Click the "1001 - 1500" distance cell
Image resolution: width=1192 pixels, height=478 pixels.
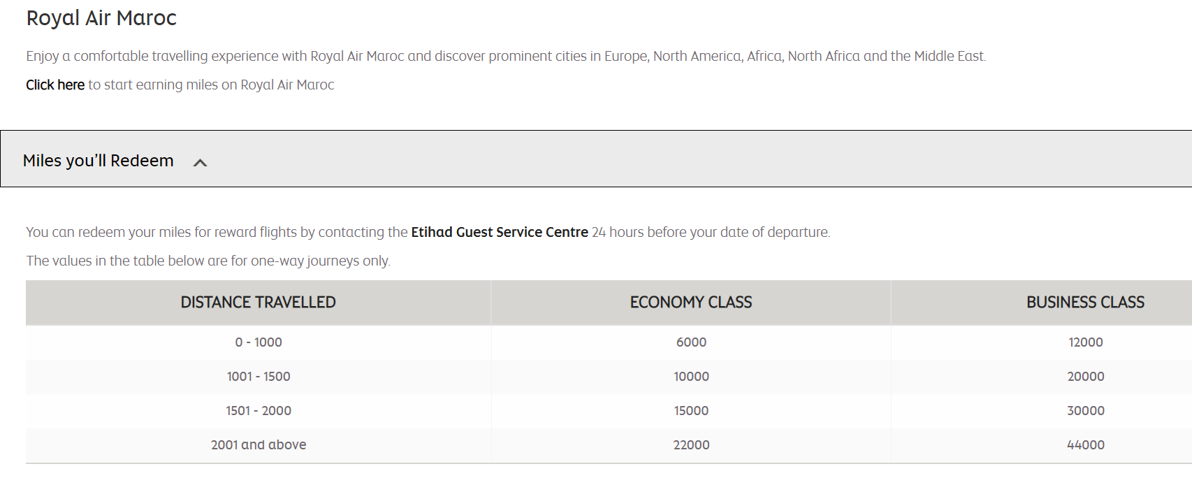coord(259,376)
